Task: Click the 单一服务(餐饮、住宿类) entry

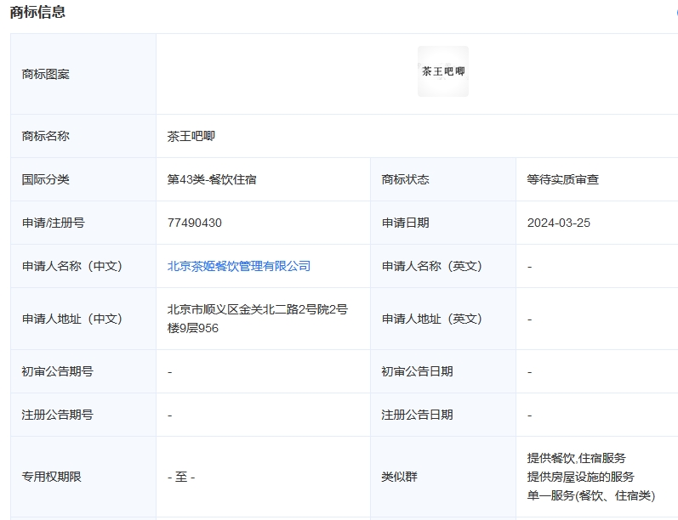Action: coord(590,495)
